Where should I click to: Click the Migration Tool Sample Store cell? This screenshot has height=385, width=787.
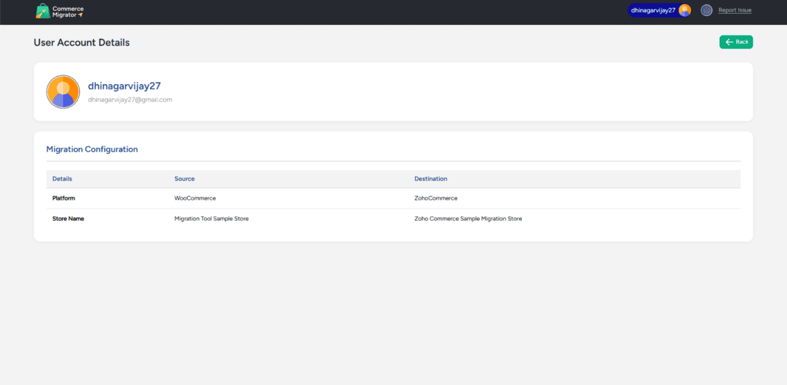(x=211, y=218)
